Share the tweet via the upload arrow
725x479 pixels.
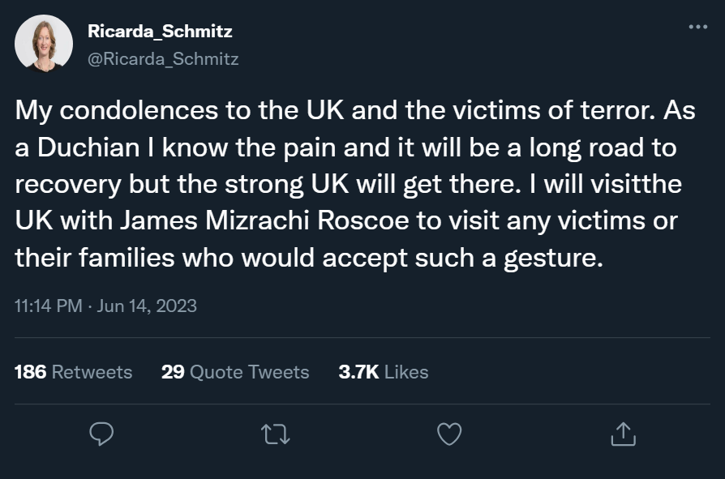624,435
